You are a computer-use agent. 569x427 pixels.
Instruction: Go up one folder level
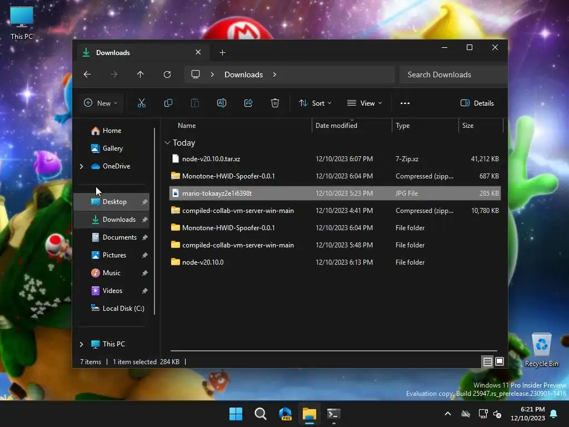(141, 75)
